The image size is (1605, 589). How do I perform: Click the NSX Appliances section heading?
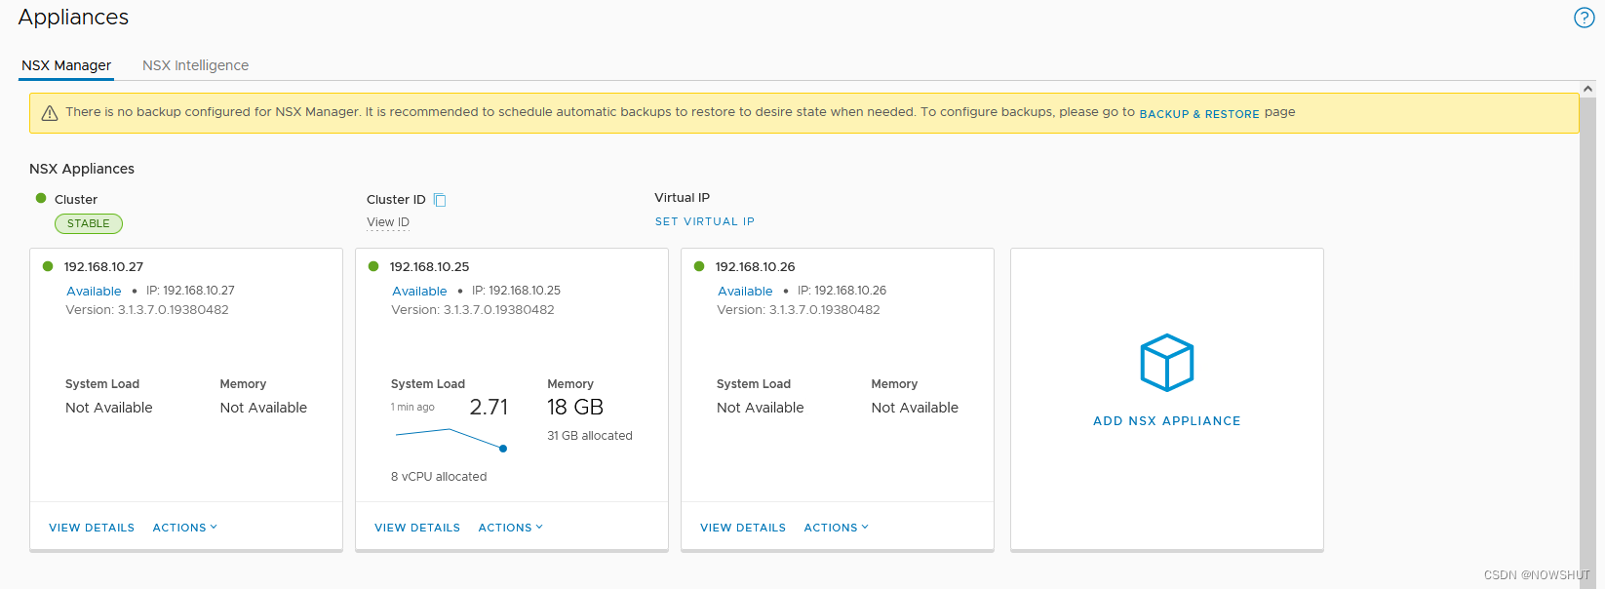coord(82,169)
